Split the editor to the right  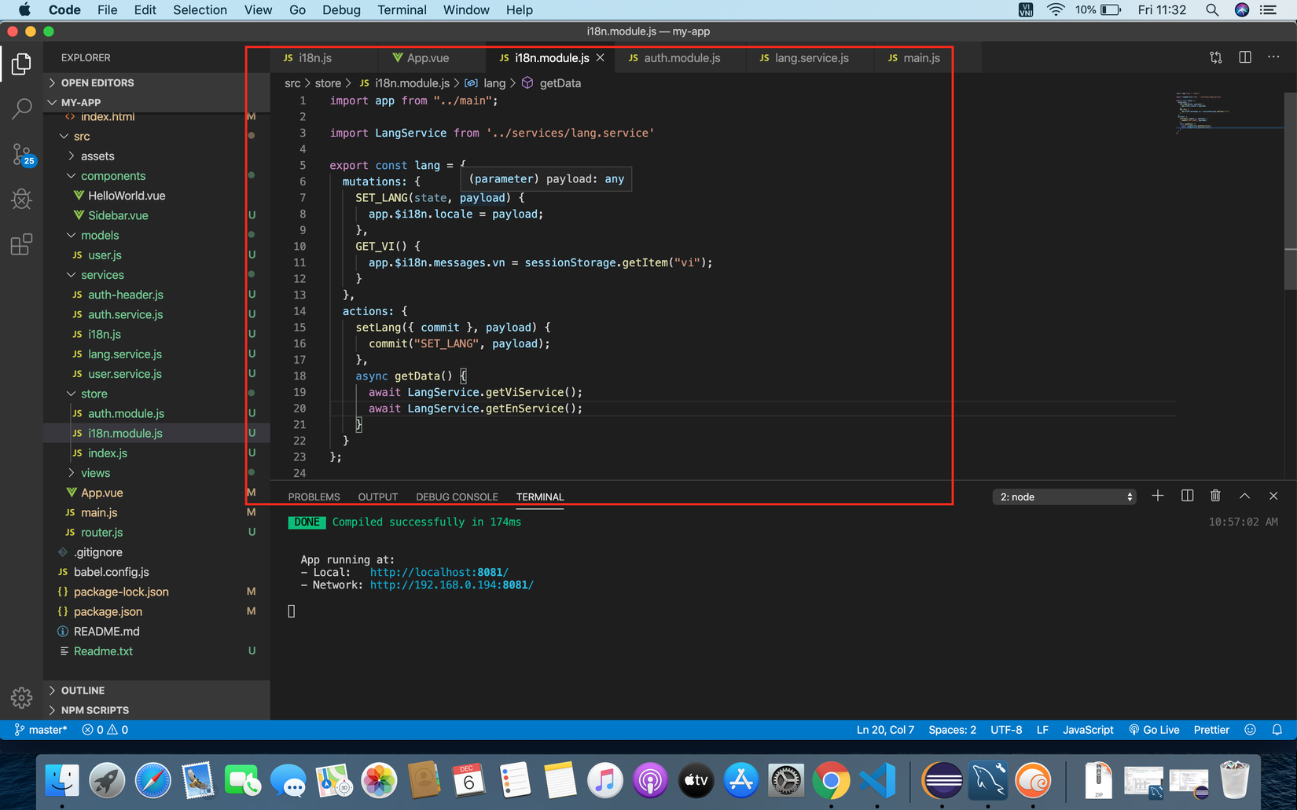(1244, 57)
